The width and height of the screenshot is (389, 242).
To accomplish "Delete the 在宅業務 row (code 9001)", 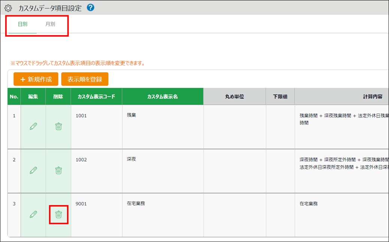I will tap(58, 214).
